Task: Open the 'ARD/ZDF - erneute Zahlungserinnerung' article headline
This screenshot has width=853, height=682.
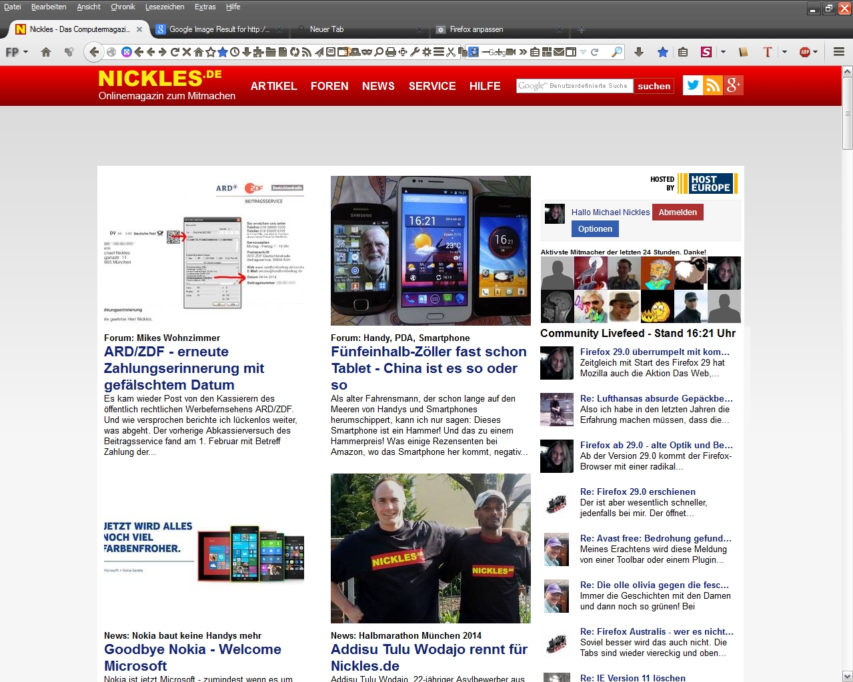Action: click(184, 368)
